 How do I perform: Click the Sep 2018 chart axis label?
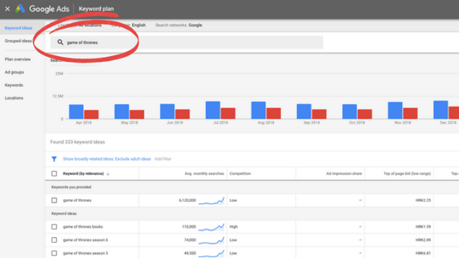[311, 123]
